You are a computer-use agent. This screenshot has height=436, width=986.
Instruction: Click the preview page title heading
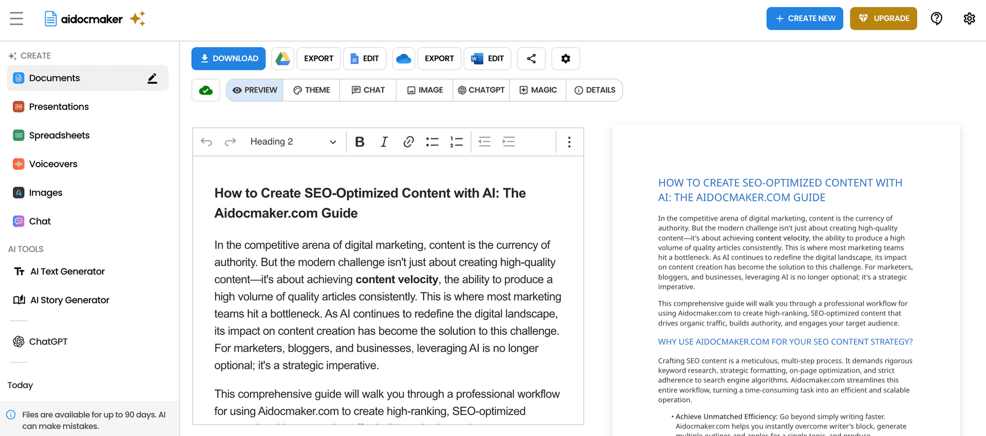(780, 190)
